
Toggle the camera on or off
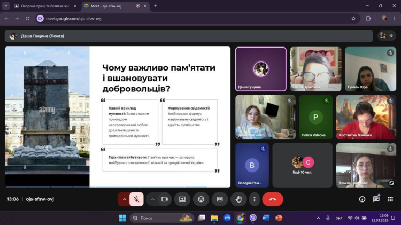pyautogui.click(x=165, y=199)
